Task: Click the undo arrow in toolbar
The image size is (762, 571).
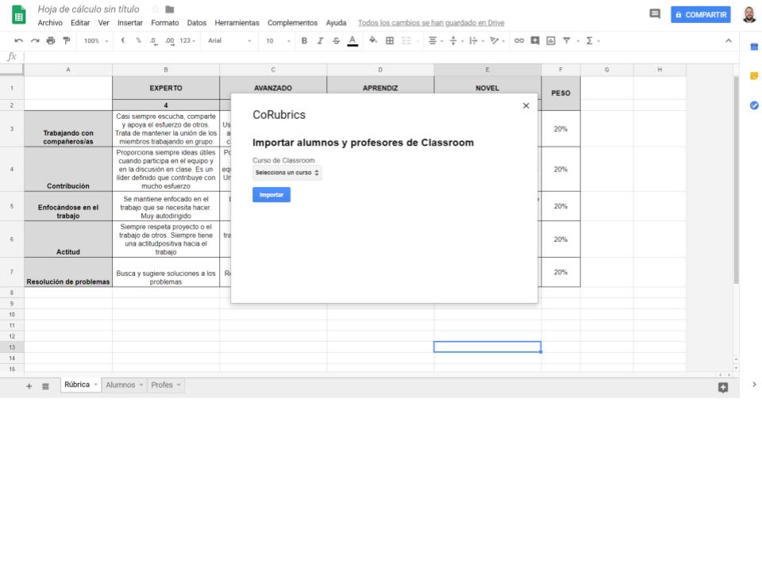Action: [x=17, y=40]
